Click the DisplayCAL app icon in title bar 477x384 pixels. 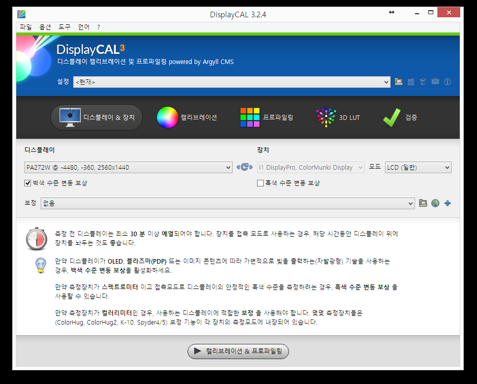21,14
